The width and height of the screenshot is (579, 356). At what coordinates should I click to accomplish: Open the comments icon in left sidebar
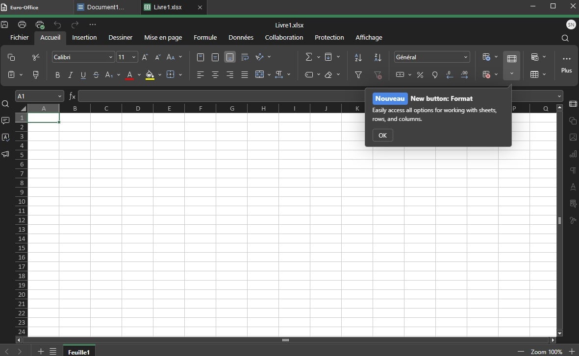click(x=5, y=120)
